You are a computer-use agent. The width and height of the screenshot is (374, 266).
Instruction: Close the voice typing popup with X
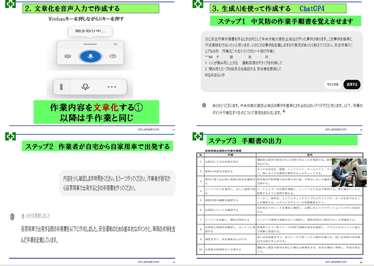tap(116, 44)
